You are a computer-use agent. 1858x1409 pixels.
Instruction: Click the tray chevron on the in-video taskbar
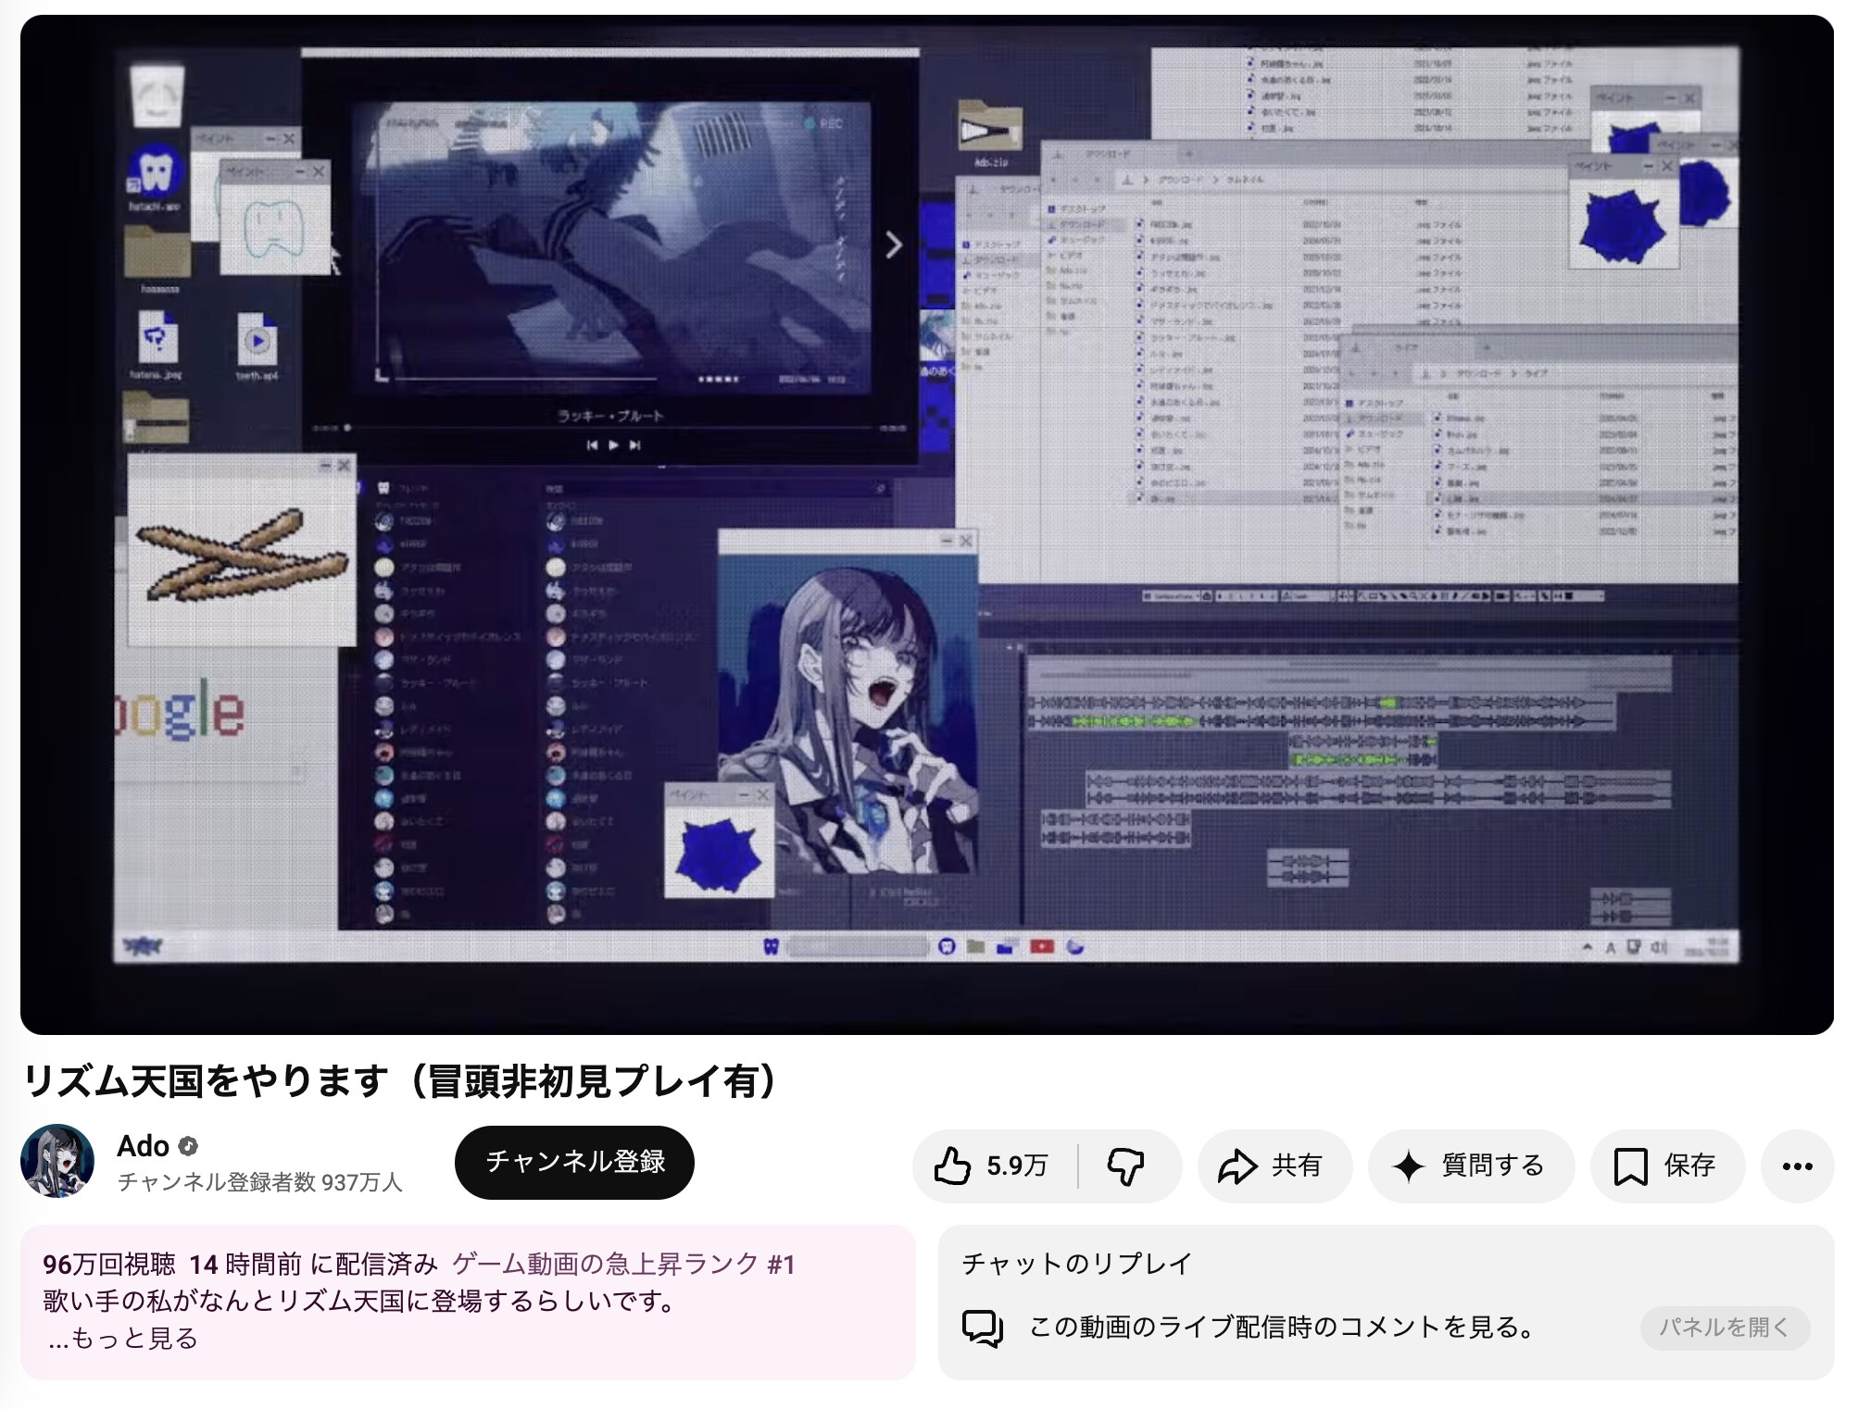[x=1588, y=947]
